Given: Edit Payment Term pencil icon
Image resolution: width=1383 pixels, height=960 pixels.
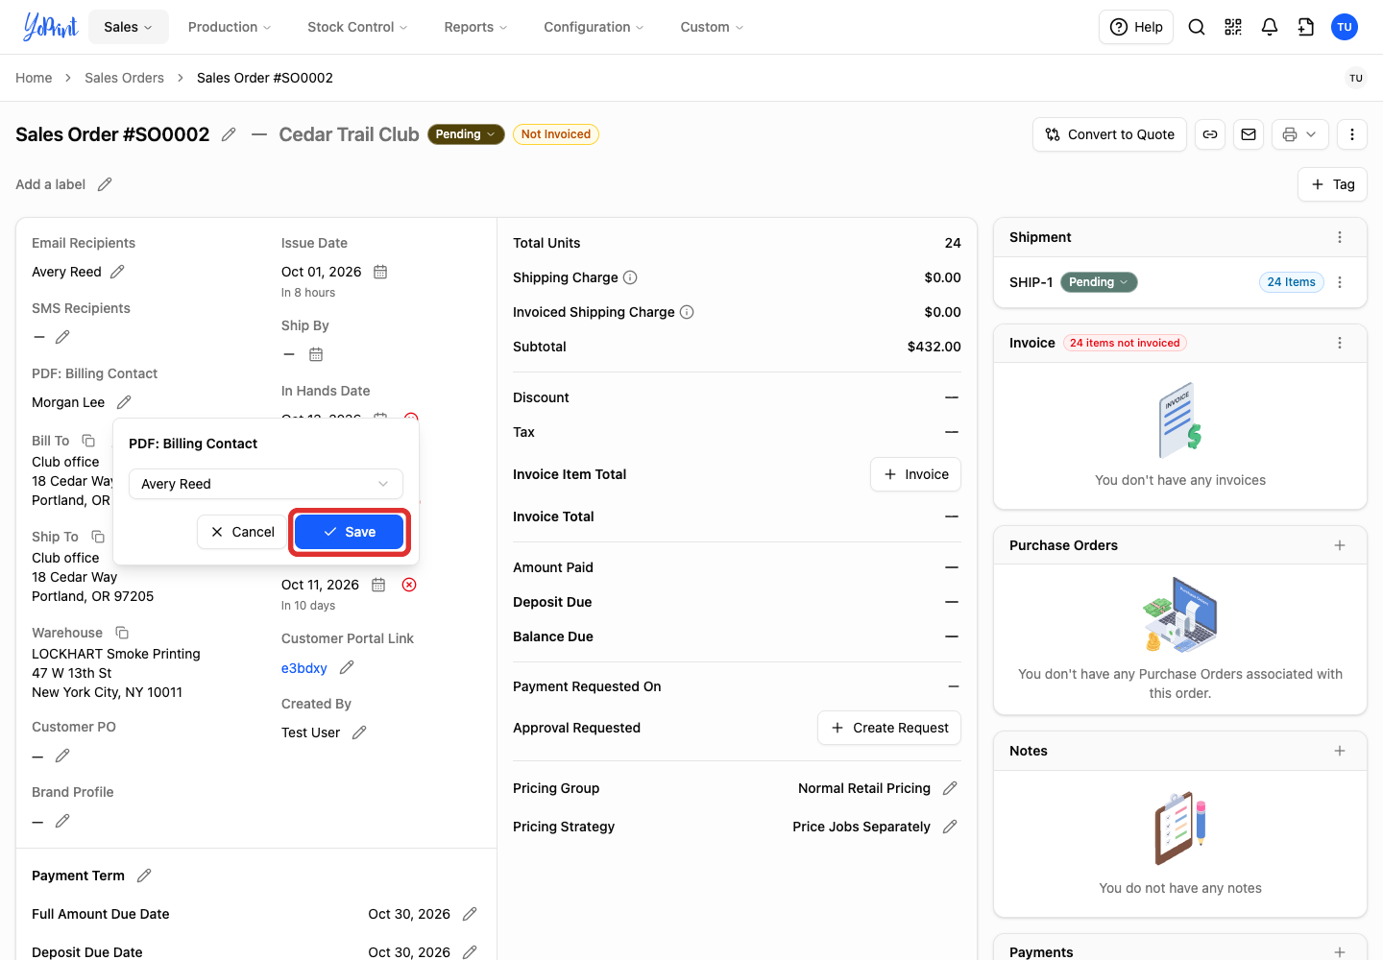Looking at the screenshot, I should [144, 876].
